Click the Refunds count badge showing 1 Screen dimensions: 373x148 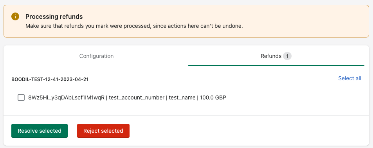coord(287,56)
